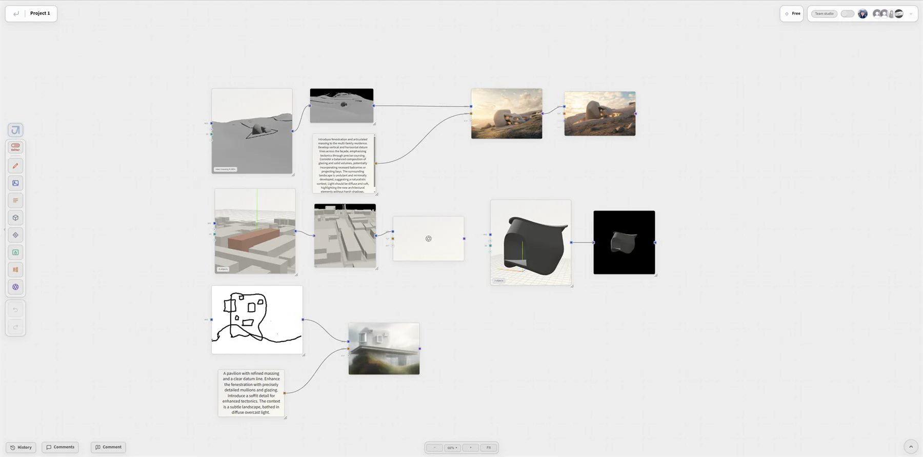Click the Comment button to add a comment
923x457 pixels.
click(x=108, y=447)
